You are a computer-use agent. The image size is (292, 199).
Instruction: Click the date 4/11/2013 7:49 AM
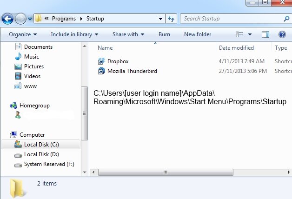click(241, 61)
